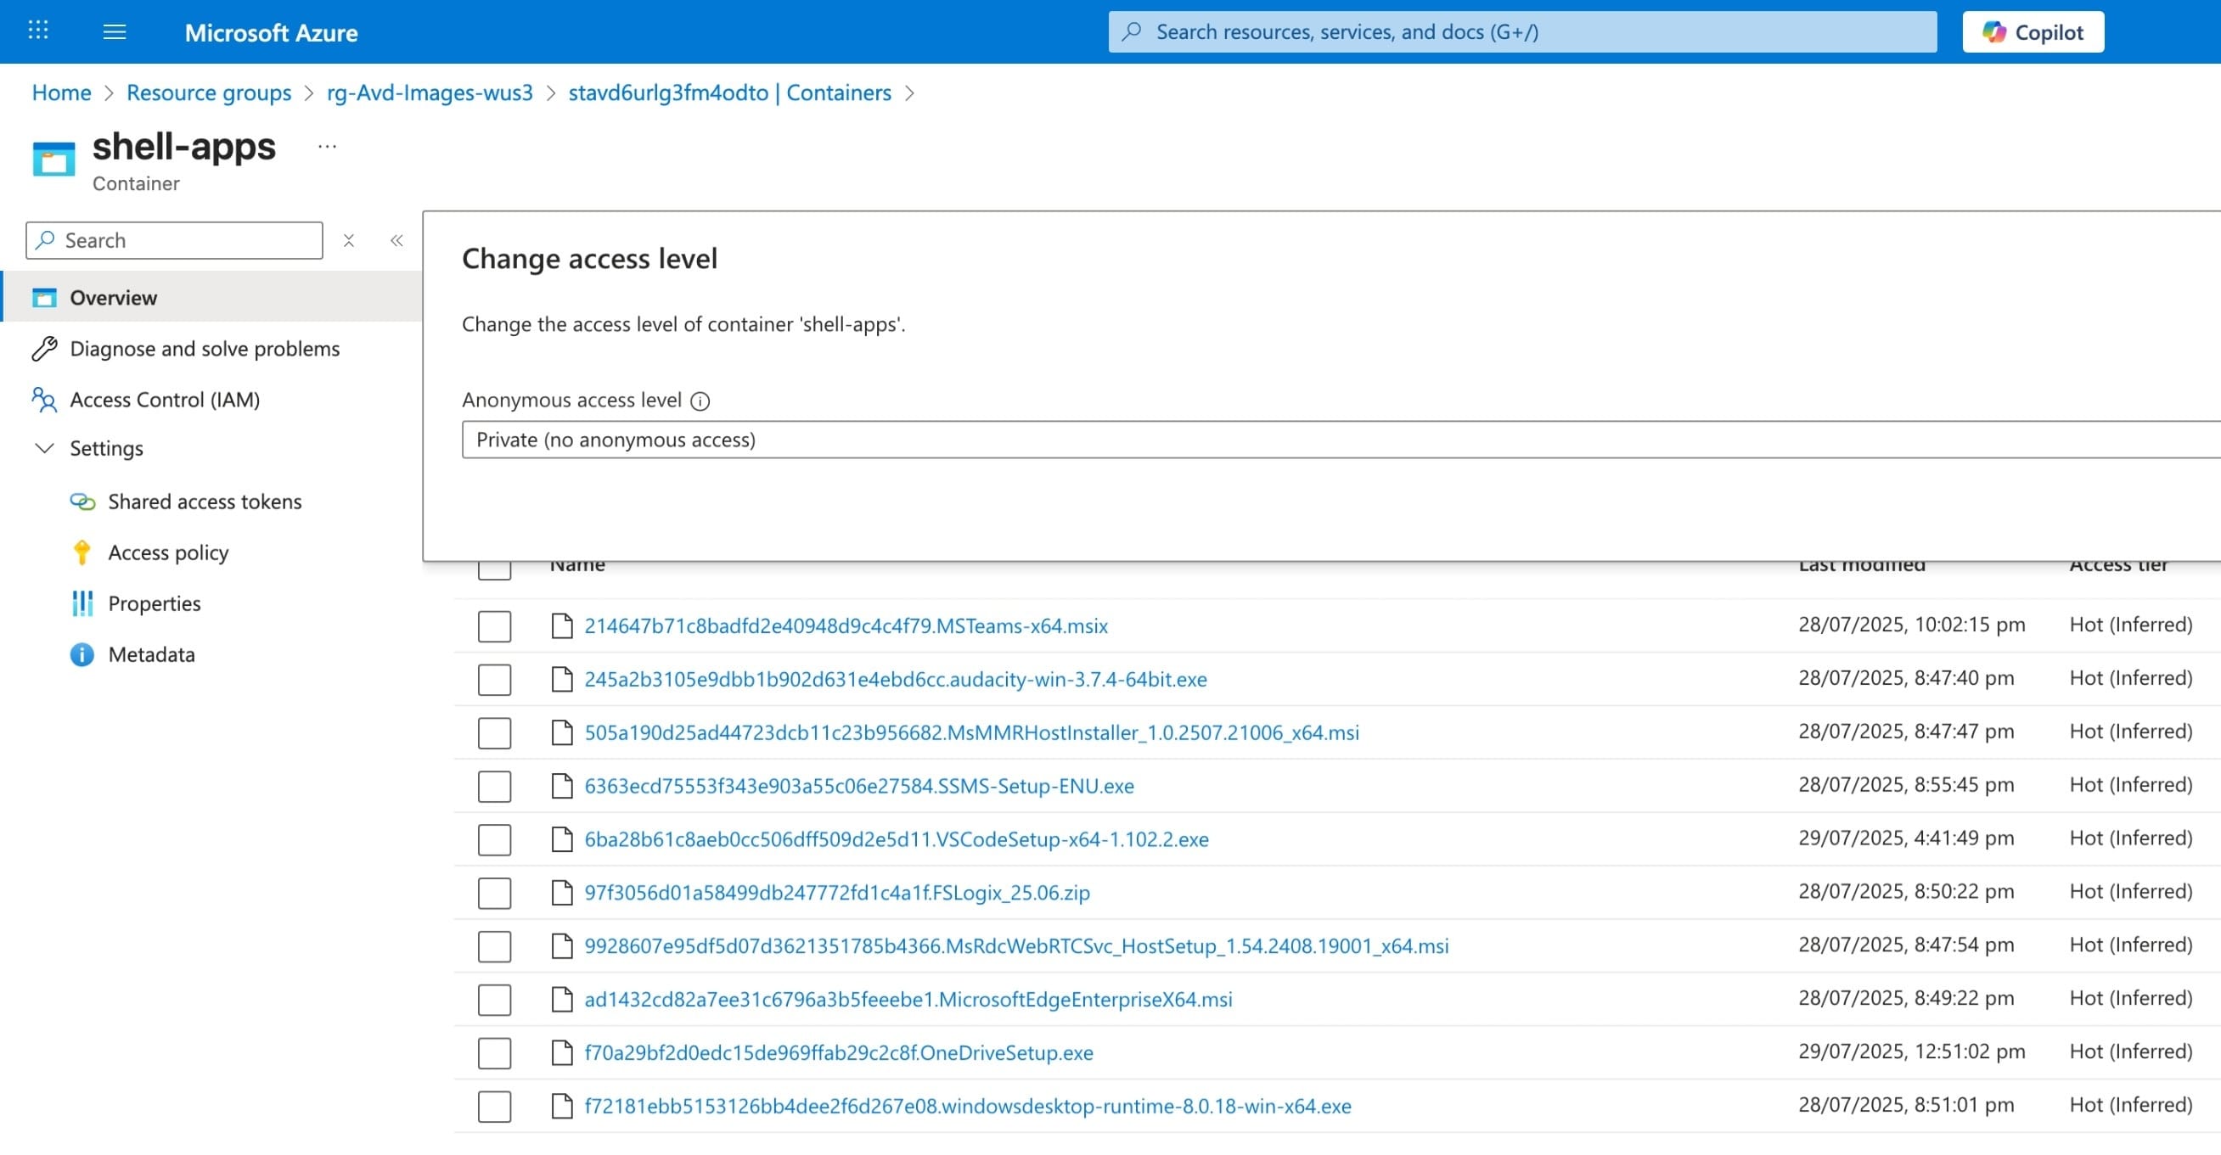2221x1155 pixels.
Task: Check the windowsdesktop-runtime row checkbox
Action: [494, 1107]
